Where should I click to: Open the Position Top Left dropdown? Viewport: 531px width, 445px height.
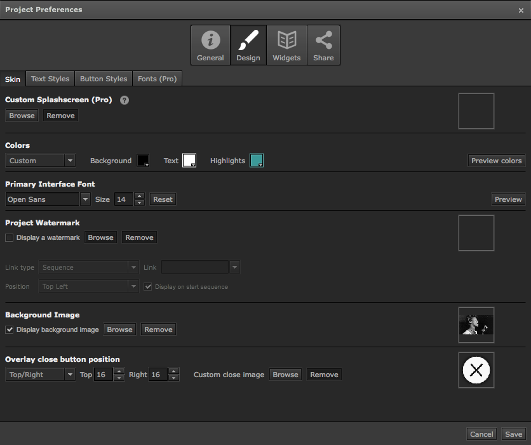point(89,286)
